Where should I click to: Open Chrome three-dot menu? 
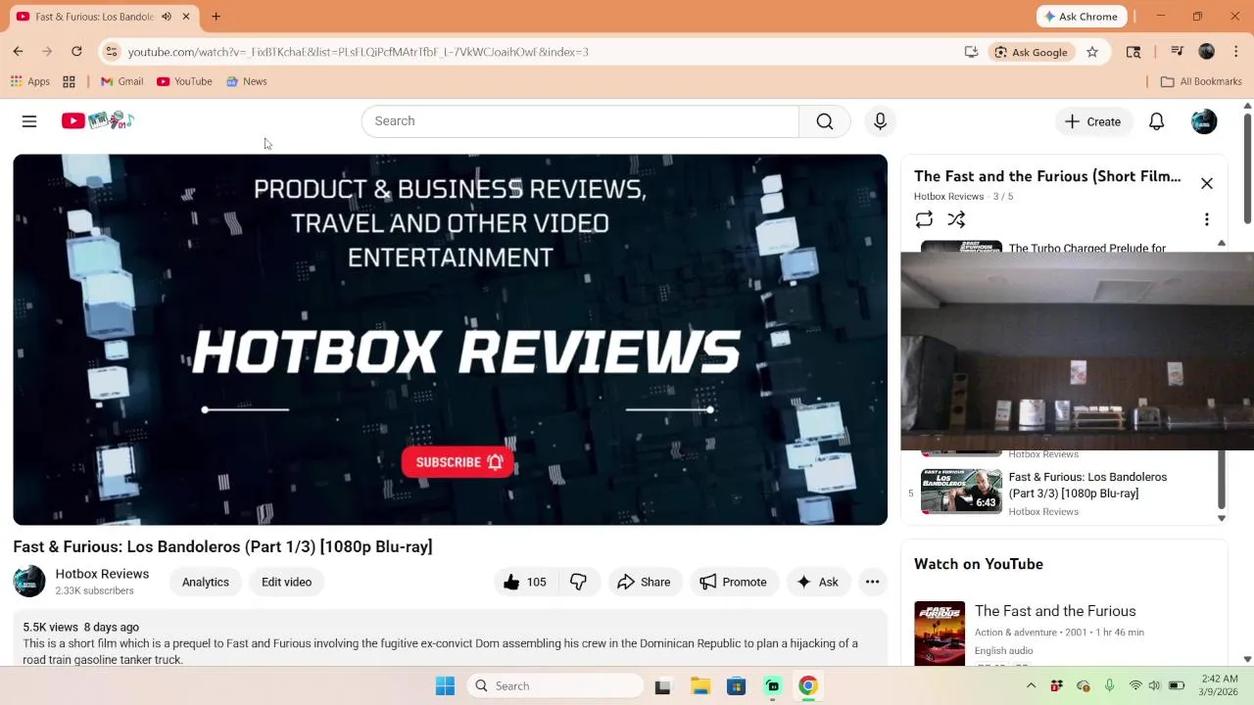click(1236, 52)
